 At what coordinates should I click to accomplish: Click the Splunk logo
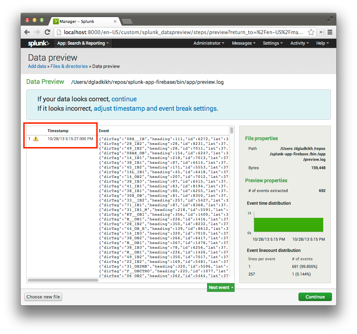pos(38,43)
